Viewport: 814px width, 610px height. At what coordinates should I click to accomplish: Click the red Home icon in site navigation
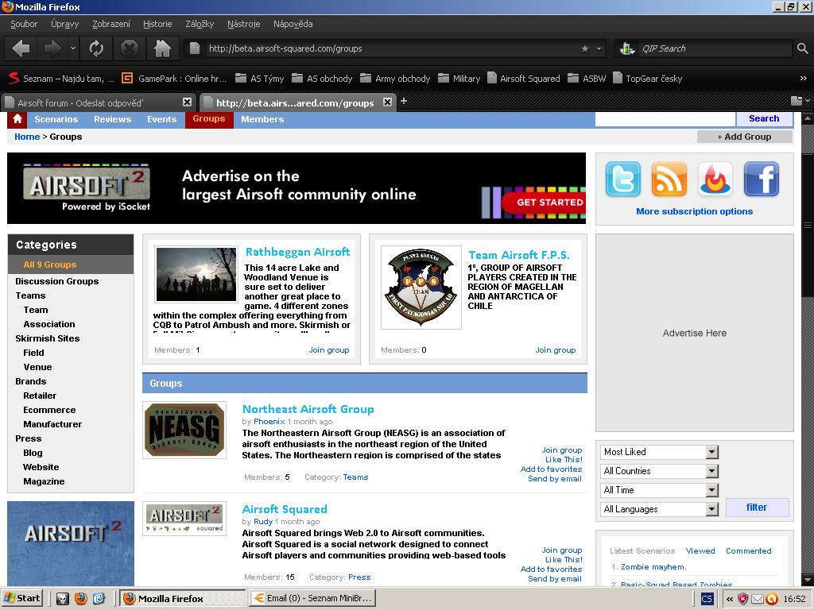click(x=17, y=119)
